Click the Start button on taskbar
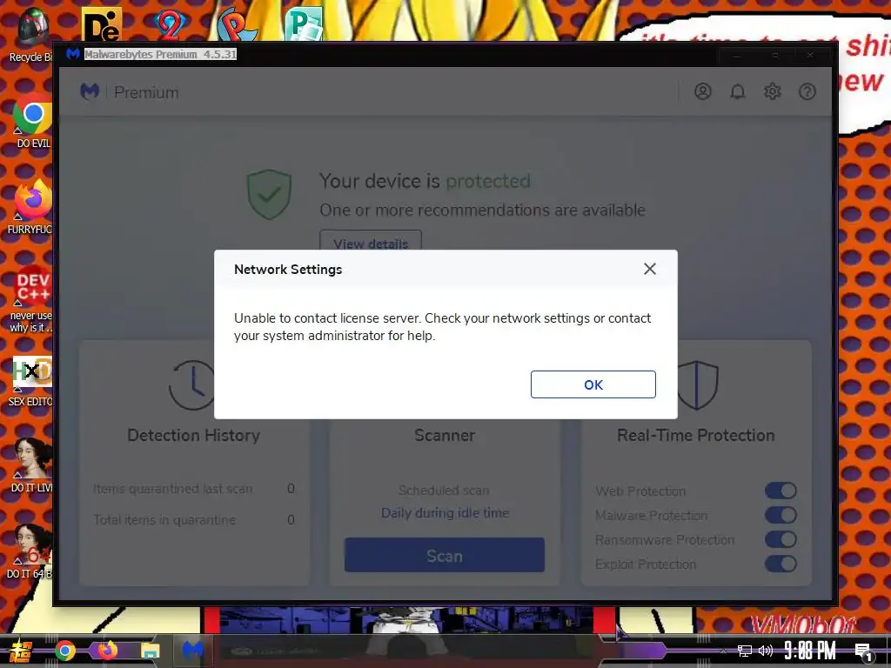The width and height of the screenshot is (891, 668). coord(19,651)
